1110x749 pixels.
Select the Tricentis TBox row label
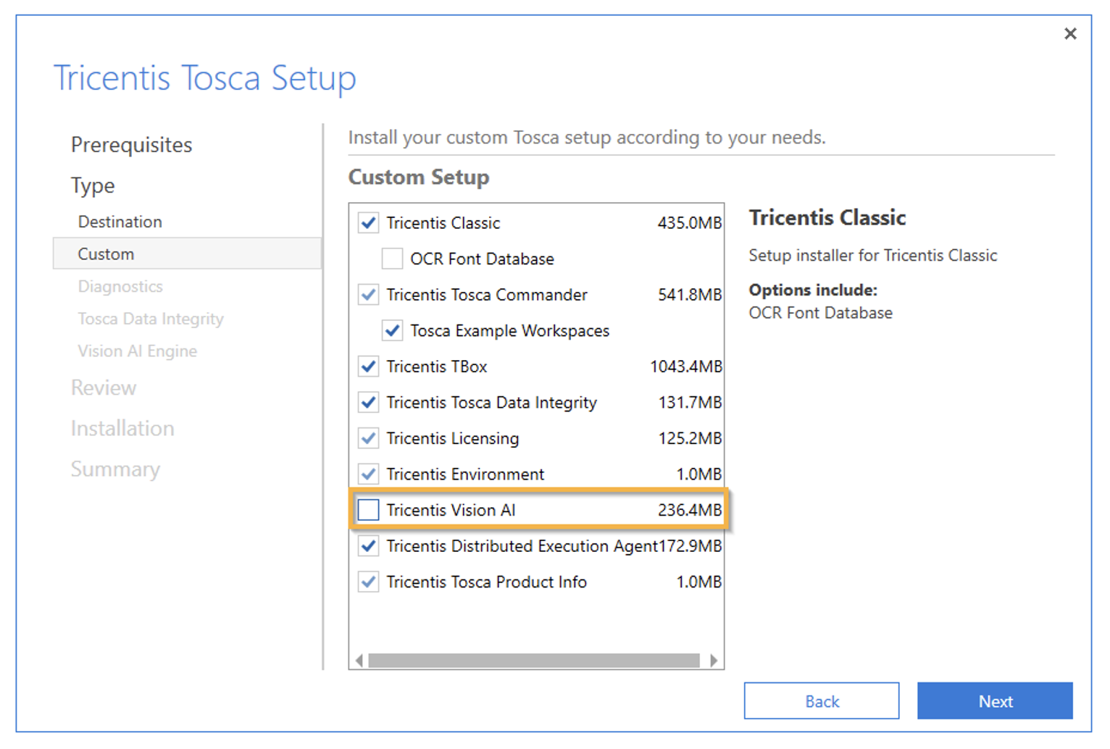(x=437, y=367)
